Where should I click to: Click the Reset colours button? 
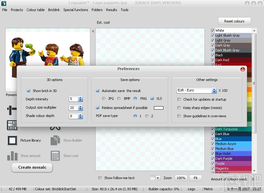click(x=234, y=21)
